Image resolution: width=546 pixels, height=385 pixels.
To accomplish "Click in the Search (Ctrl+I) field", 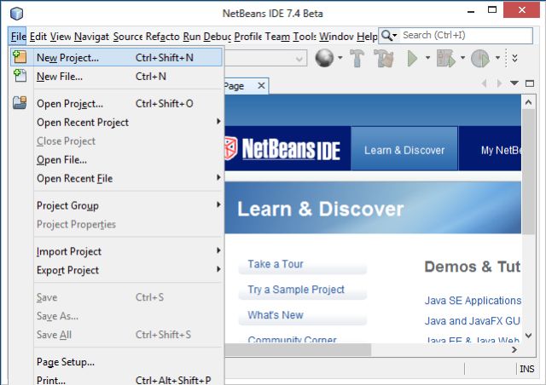I will click(x=467, y=35).
